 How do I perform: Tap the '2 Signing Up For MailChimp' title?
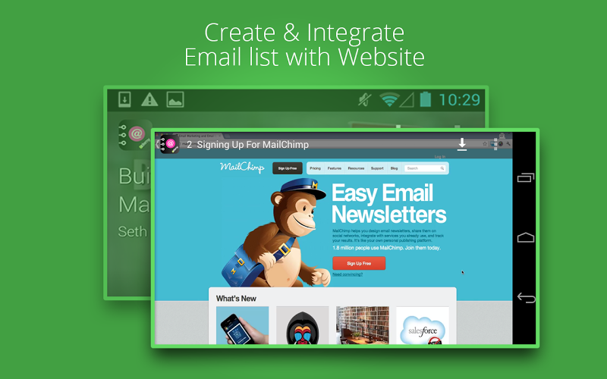coord(248,145)
